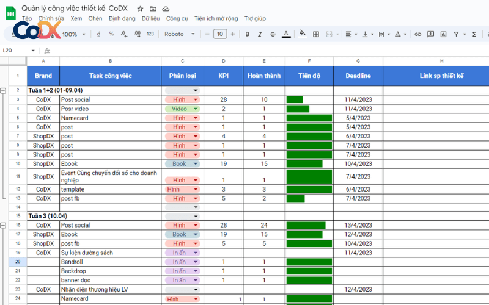
Task: Open text color picker
Action: pyautogui.click(x=286, y=34)
